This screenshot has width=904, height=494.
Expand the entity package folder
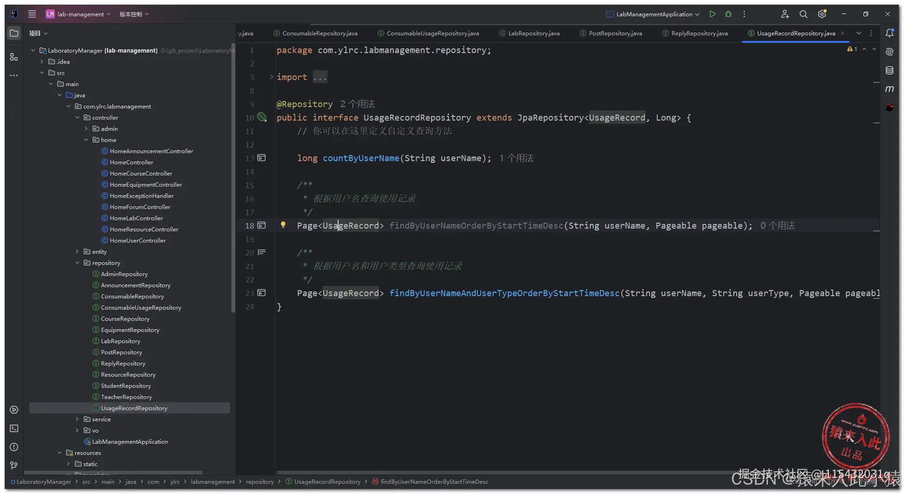coord(77,251)
